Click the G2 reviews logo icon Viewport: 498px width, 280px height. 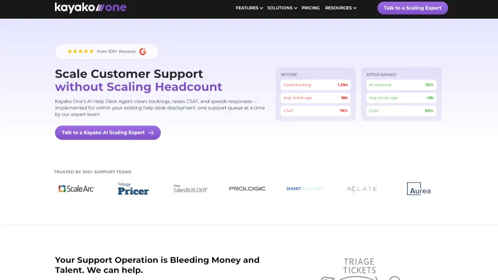(143, 51)
